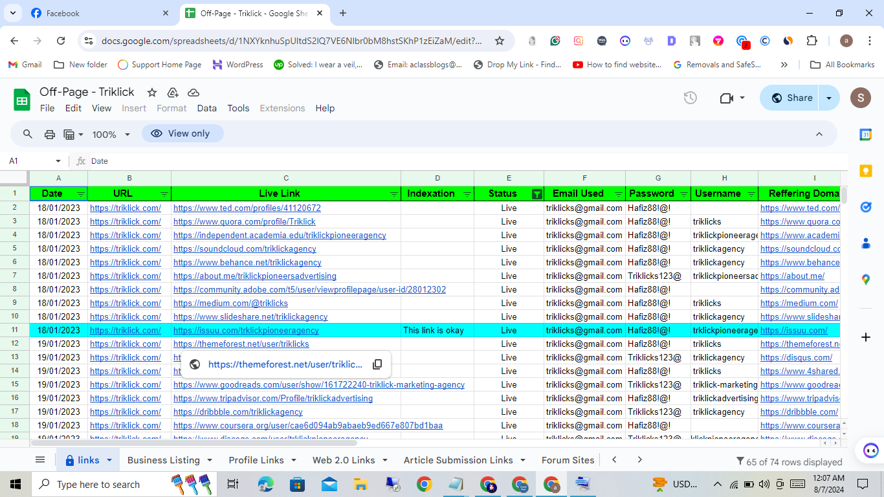884x497 pixels.
Task: Switch to Article Submission Links sheet tab
Action: coord(458,460)
